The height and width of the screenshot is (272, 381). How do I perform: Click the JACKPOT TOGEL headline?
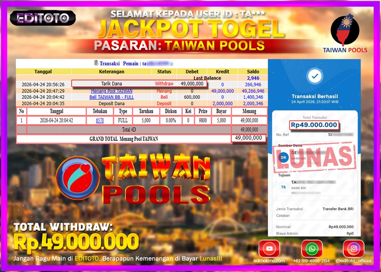point(191,29)
